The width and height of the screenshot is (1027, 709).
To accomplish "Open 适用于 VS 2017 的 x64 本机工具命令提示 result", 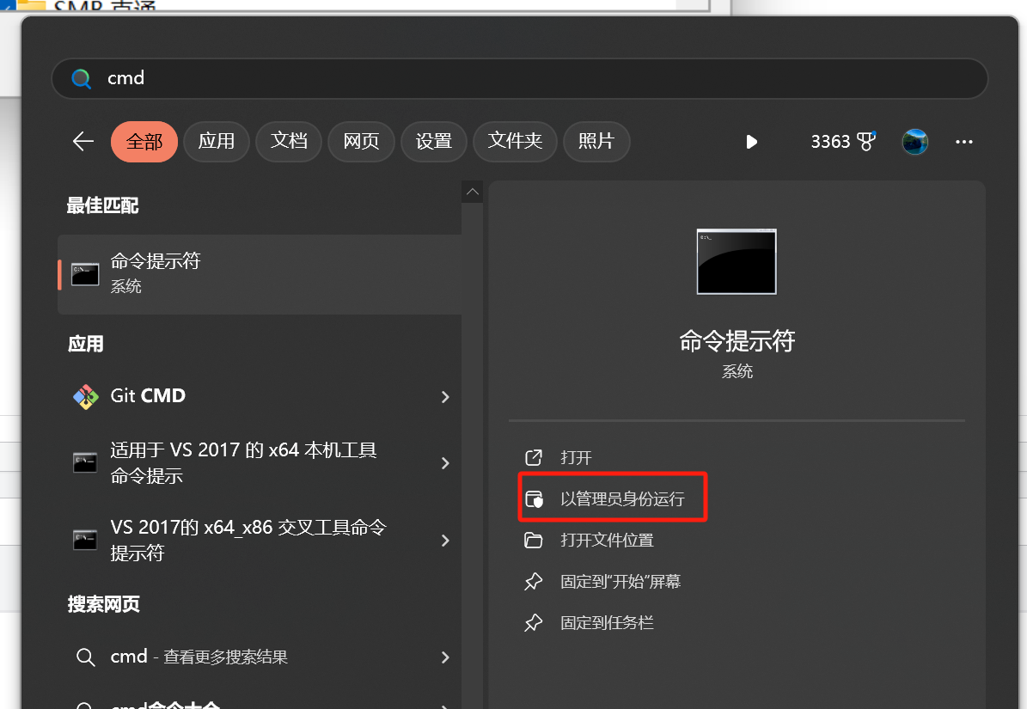I will coord(260,463).
